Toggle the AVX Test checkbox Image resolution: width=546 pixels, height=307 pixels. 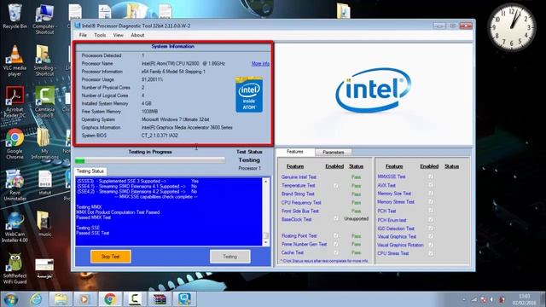(431, 185)
